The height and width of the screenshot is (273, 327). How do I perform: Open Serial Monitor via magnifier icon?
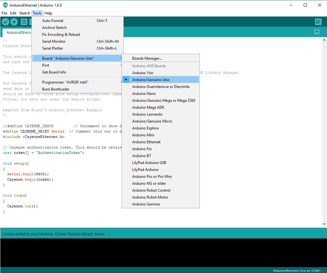(318, 22)
